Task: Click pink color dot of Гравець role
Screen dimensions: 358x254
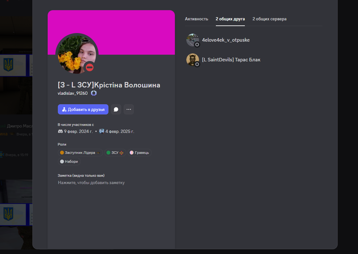Action: [132, 153]
